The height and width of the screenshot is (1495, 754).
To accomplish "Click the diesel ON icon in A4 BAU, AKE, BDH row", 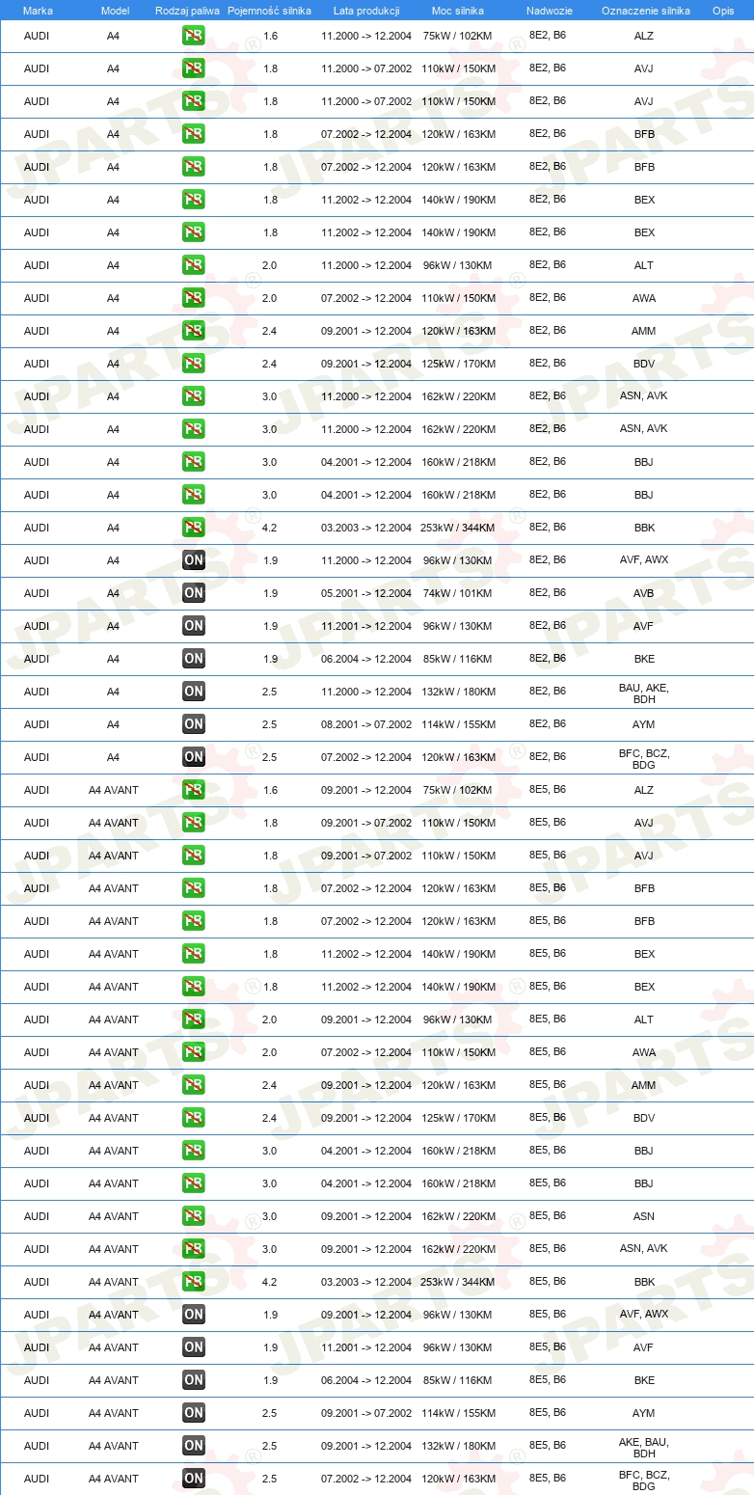I will pyautogui.click(x=194, y=693).
